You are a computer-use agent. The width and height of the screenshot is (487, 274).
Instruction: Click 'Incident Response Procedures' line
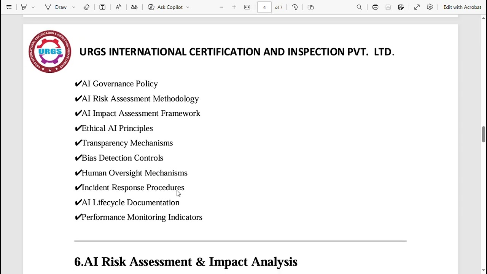(x=129, y=188)
